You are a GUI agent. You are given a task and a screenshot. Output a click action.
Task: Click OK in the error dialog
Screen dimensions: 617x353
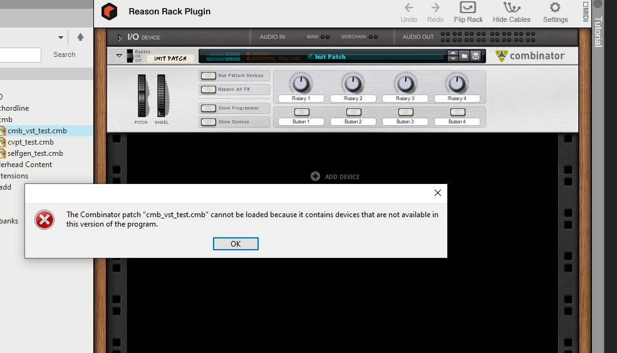tap(236, 243)
